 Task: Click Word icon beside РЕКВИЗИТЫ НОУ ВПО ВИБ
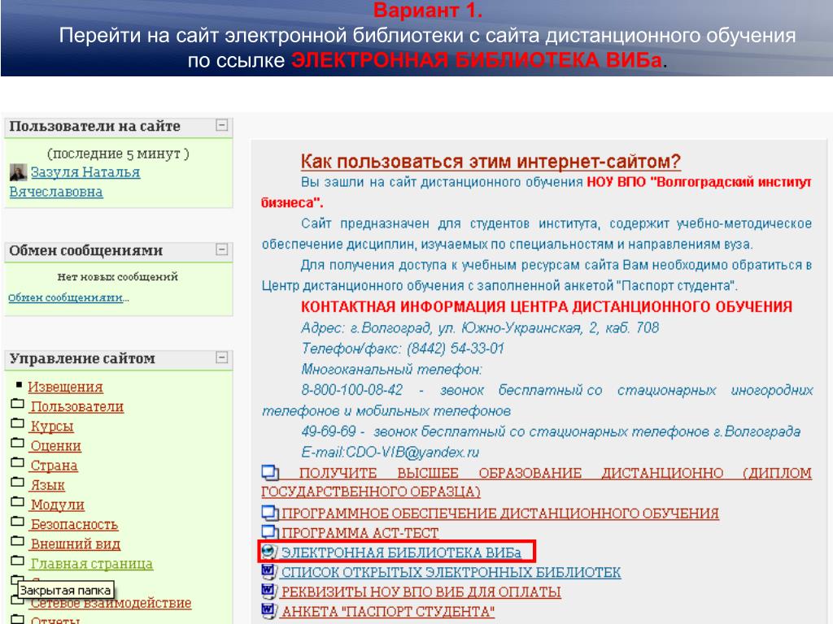point(269,591)
